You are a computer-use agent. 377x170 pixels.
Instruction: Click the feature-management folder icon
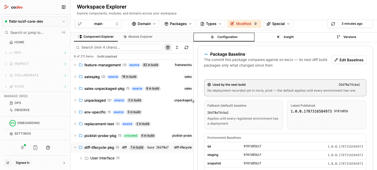click(81, 65)
